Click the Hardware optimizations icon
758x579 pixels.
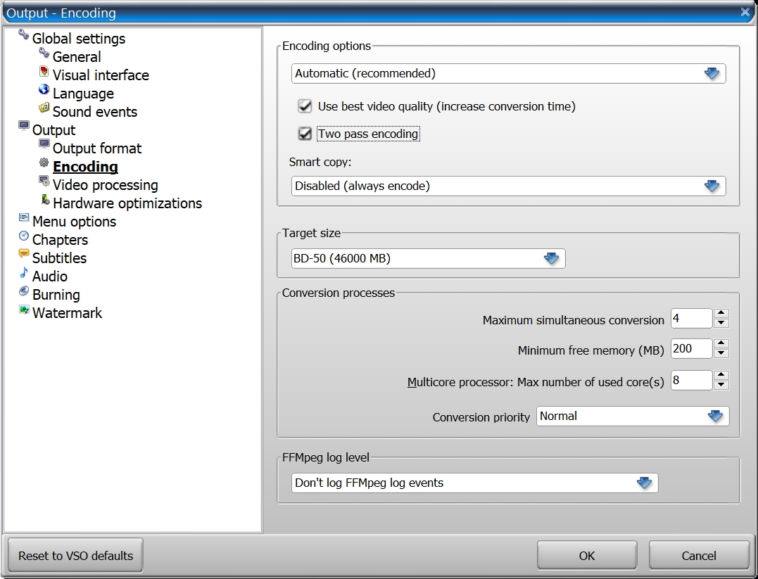pyautogui.click(x=46, y=199)
